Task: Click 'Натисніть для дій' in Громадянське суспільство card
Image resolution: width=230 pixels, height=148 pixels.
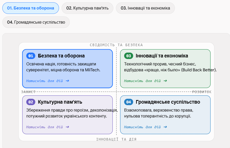Action: coord(142,127)
